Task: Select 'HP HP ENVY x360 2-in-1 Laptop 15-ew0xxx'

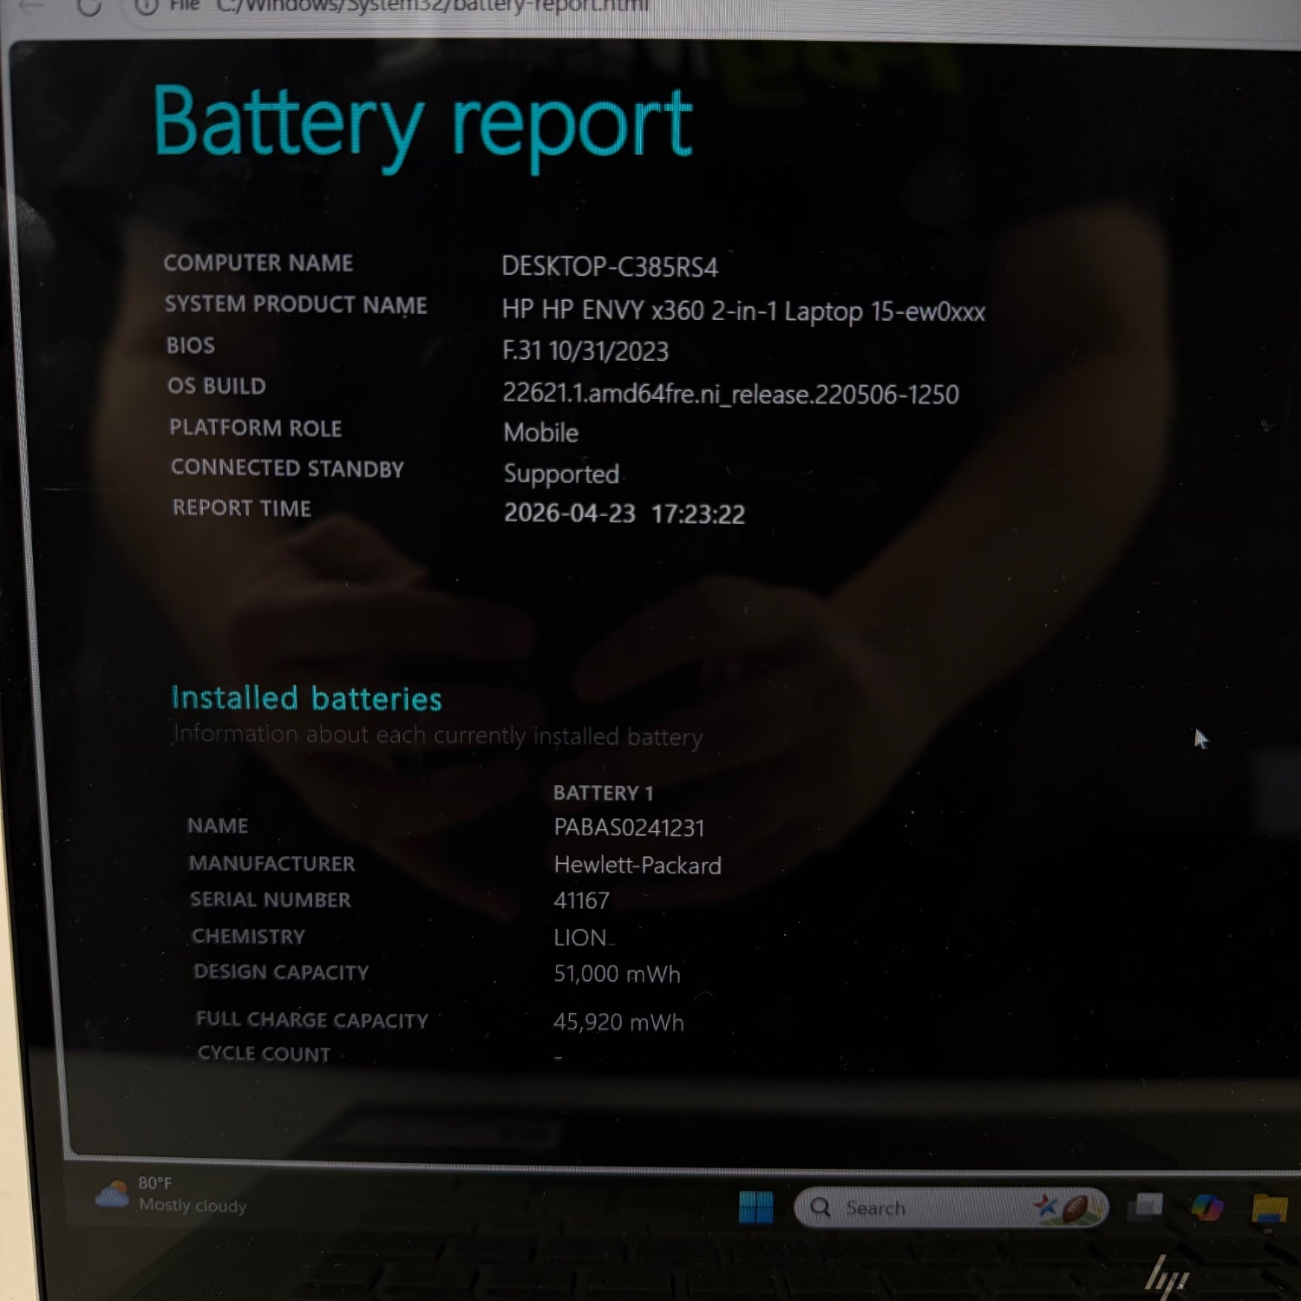Action: coord(743,311)
